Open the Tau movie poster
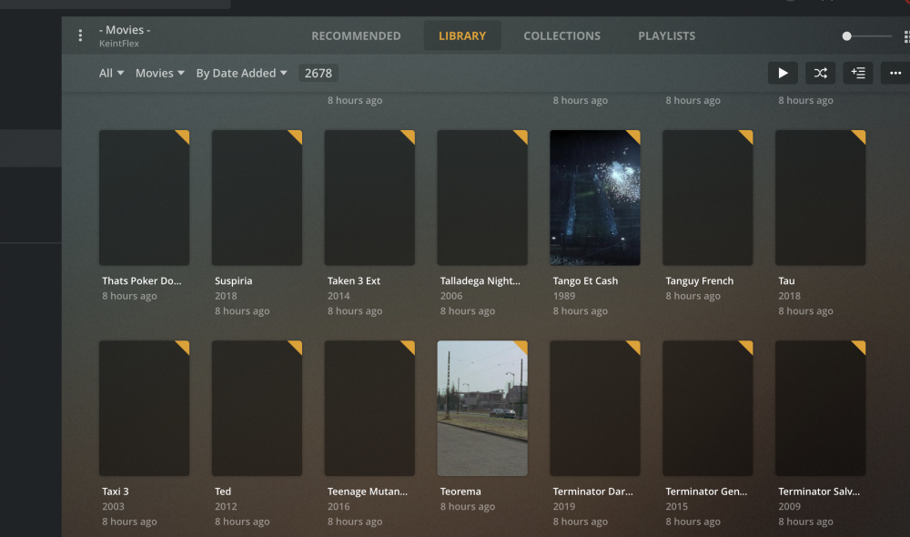 (820, 198)
